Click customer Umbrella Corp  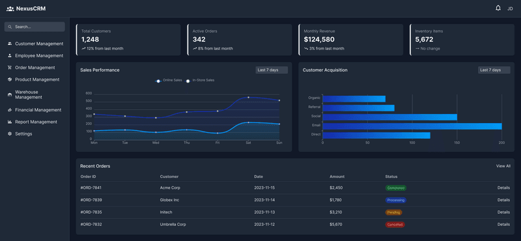(173, 224)
